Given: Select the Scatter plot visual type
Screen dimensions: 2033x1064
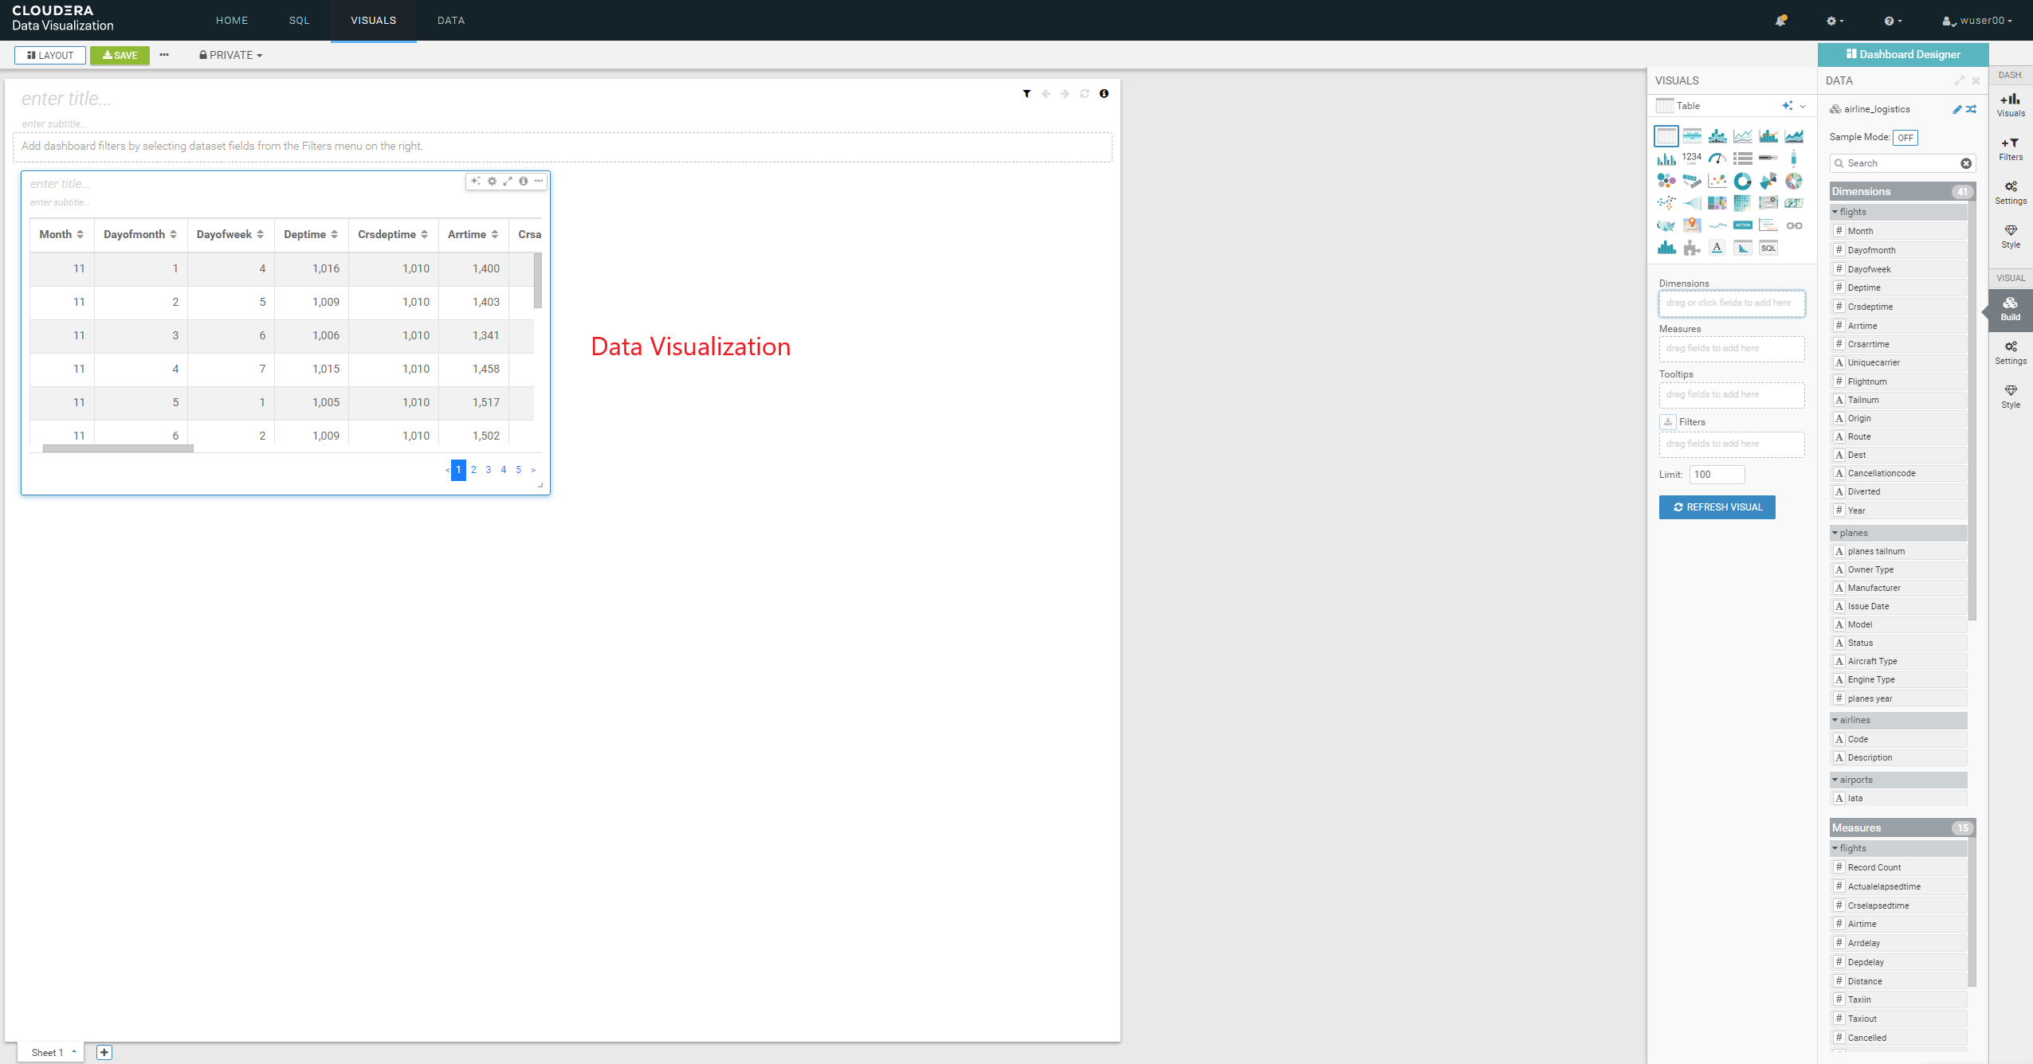Looking at the screenshot, I should 1717,181.
